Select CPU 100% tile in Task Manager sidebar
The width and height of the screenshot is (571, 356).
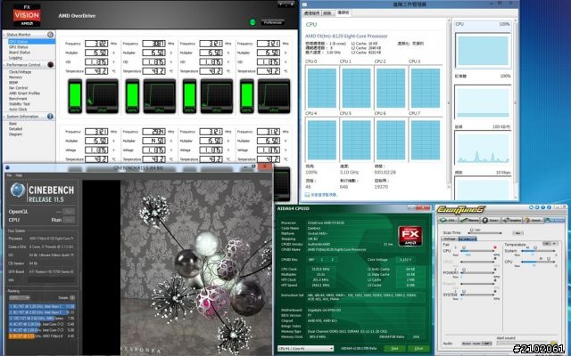(x=483, y=45)
